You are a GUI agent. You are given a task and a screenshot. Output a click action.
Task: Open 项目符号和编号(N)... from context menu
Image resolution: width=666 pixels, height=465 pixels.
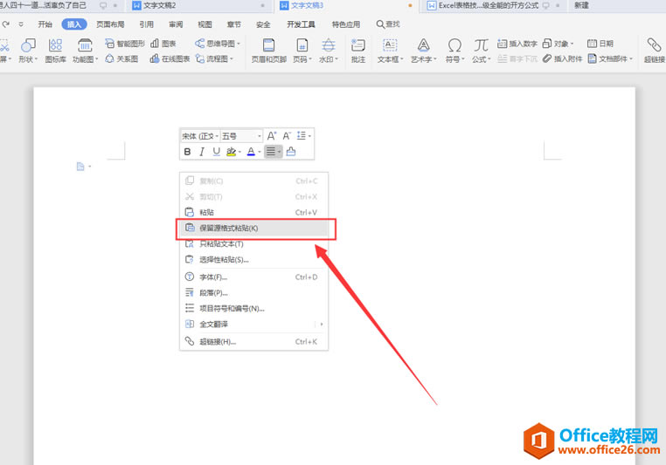(254, 309)
